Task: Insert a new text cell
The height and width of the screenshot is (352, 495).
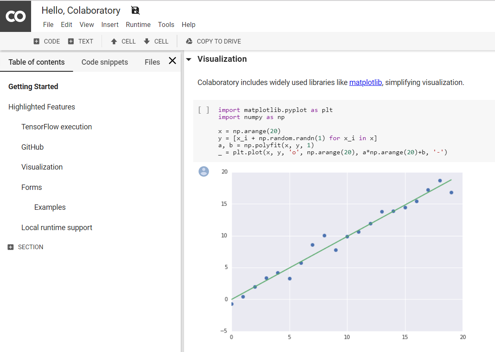Action: (80, 41)
